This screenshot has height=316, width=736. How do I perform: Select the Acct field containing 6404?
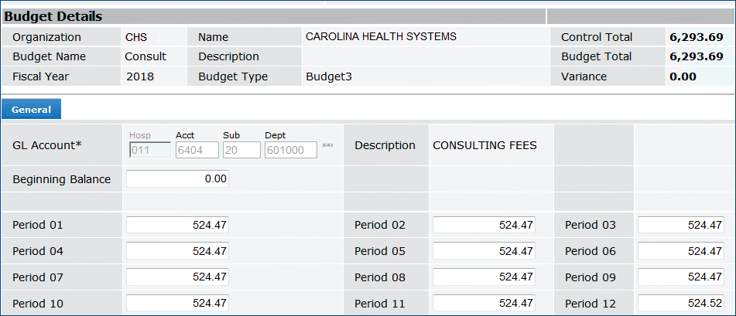point(197,150)
